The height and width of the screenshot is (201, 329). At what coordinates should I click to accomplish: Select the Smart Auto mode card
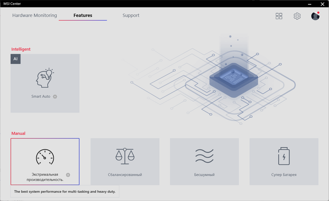click(45, 83)
